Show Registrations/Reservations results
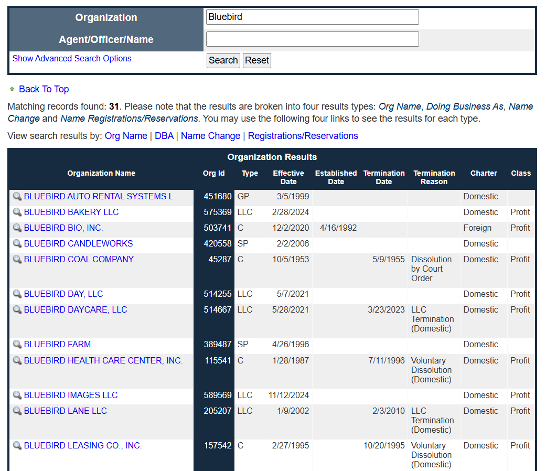This screenshot has width=546, height=471. tap(303, 136)
